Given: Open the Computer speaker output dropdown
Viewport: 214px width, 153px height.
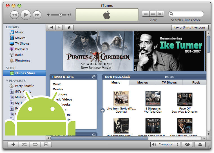Looking at the screenshot, I should coord(165,144).
